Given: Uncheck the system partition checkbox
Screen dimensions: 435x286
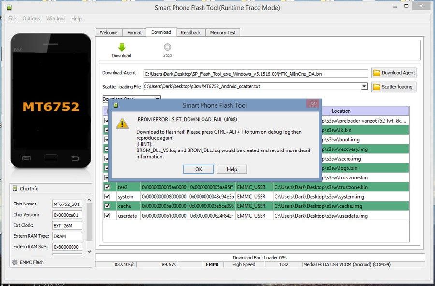Looking at the screenshot, I should click(x=107, y=197).
